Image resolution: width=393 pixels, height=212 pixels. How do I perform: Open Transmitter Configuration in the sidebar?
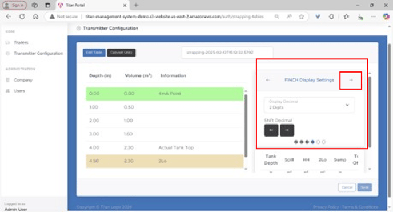[38, 53]
